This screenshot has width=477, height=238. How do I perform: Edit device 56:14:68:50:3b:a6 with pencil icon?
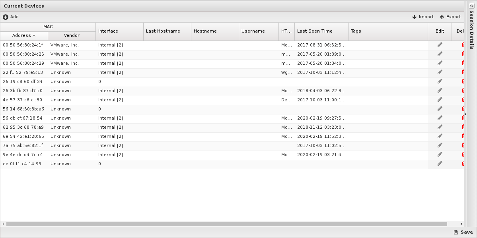point(440,109)
